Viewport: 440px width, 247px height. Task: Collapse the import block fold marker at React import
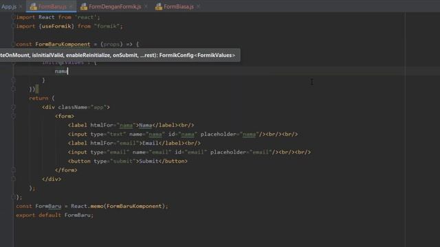coord(13,17)
